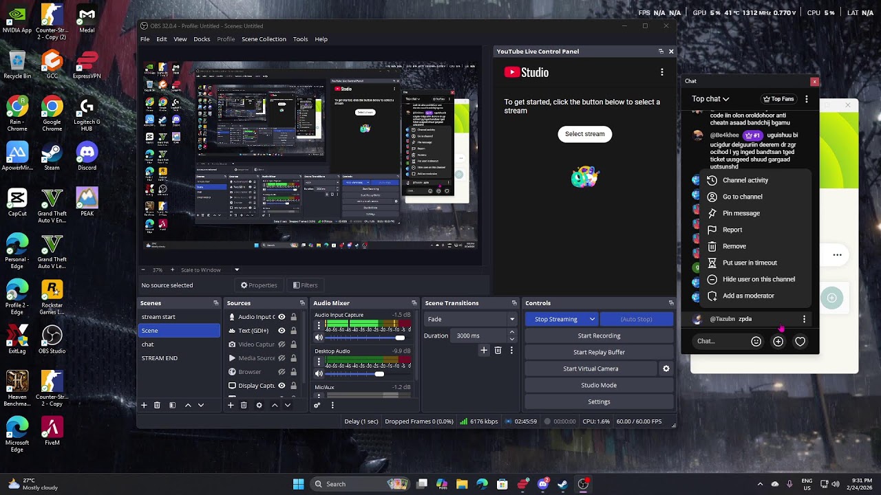Remove the scene transition using trash icon
Image resolution: width=881 pixels, height=495 pixels.
tap(498, 351)
